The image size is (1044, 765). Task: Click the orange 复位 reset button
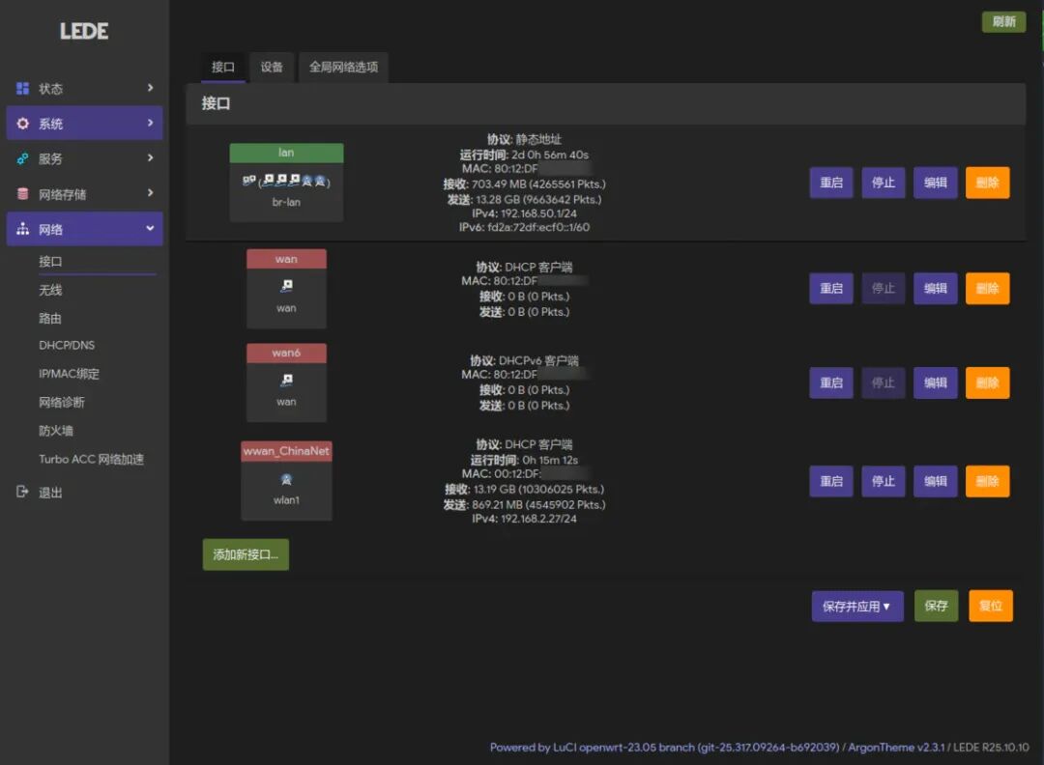(x=991, y=606)
